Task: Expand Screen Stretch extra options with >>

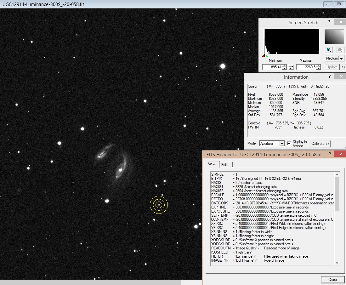Action: coord(343,67)
